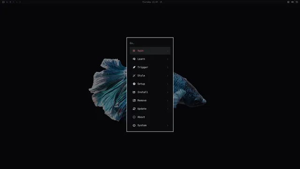Expand the Remove submenu chevron

(168, 100)
